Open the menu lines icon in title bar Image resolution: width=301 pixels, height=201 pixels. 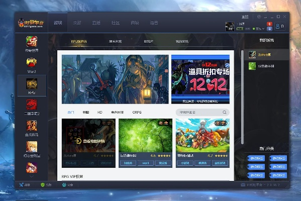click(x=265, y=17)
